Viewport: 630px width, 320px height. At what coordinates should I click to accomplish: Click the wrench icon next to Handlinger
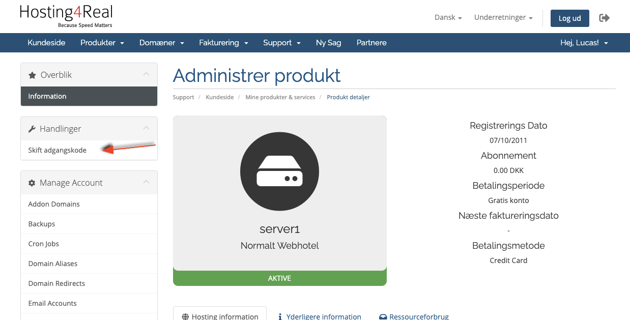click(x=31, y=128)
